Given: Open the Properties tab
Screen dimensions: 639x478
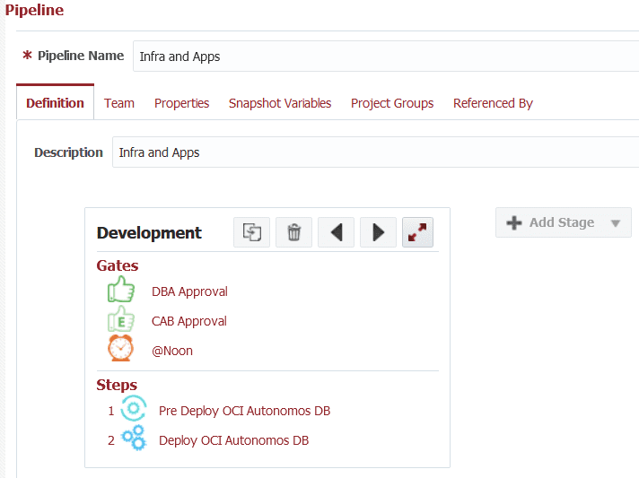Looking at the screenshot, I should pyautogui.click(x=182, y=103).
